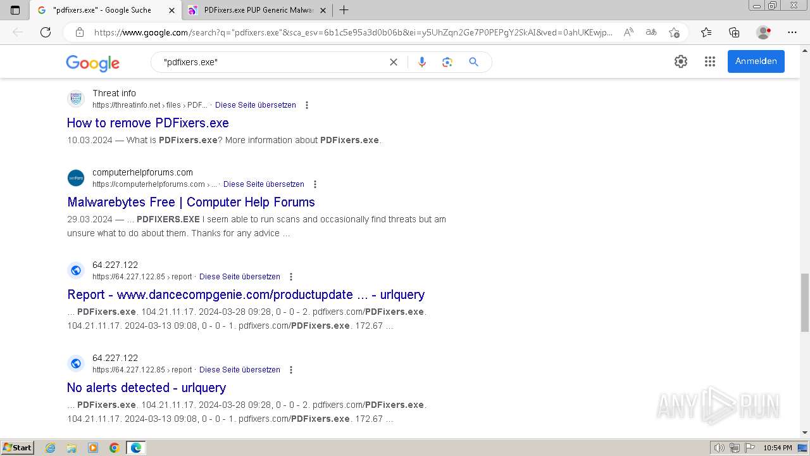
Task: Click the computerhelpforums.com site favicon
Action: [76, 178]
